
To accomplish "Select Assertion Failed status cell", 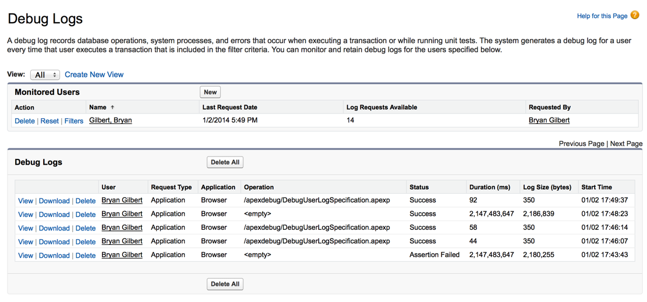I will pos(434,255).
